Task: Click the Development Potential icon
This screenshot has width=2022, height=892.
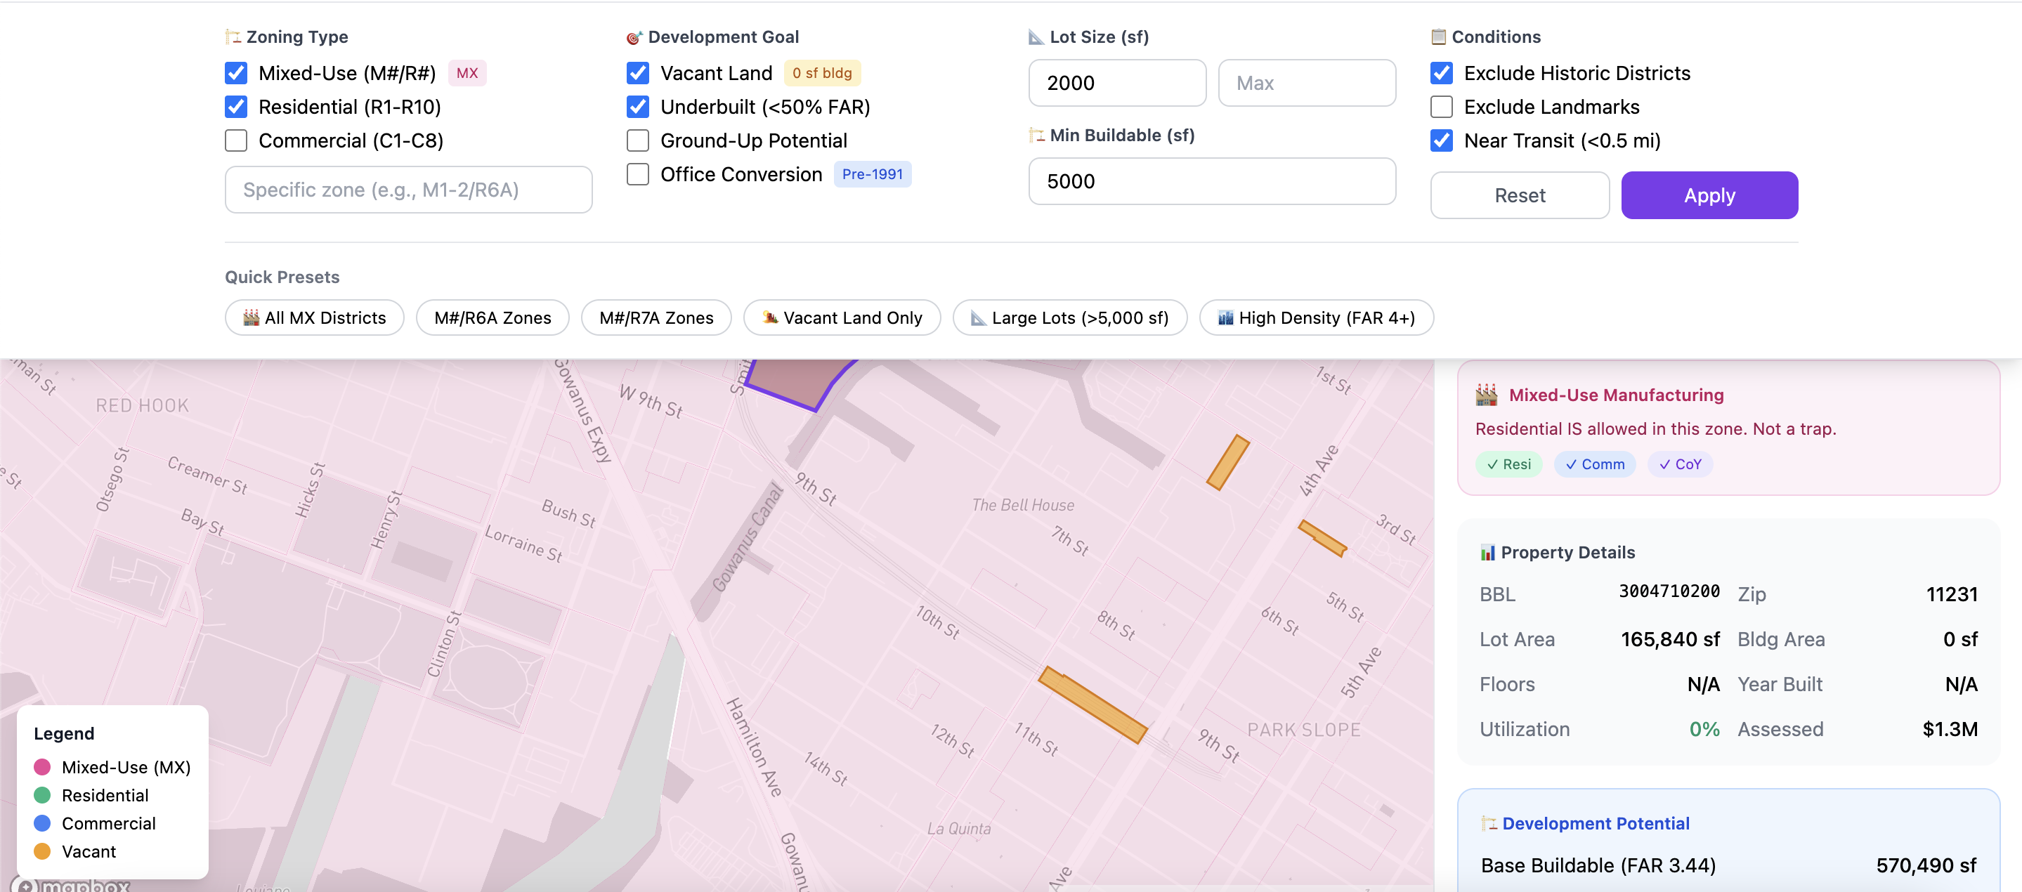Action: pos(1489,823)
